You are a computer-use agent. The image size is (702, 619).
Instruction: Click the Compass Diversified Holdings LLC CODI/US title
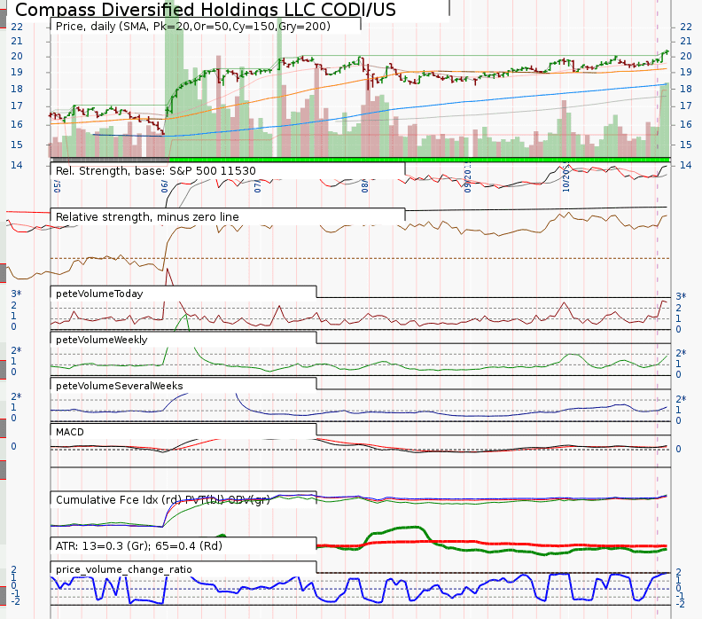[206, 10]
